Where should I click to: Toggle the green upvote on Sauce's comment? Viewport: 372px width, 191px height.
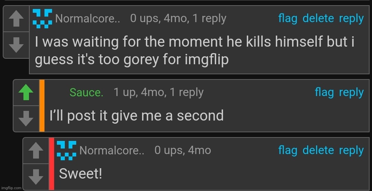(26, 93)
